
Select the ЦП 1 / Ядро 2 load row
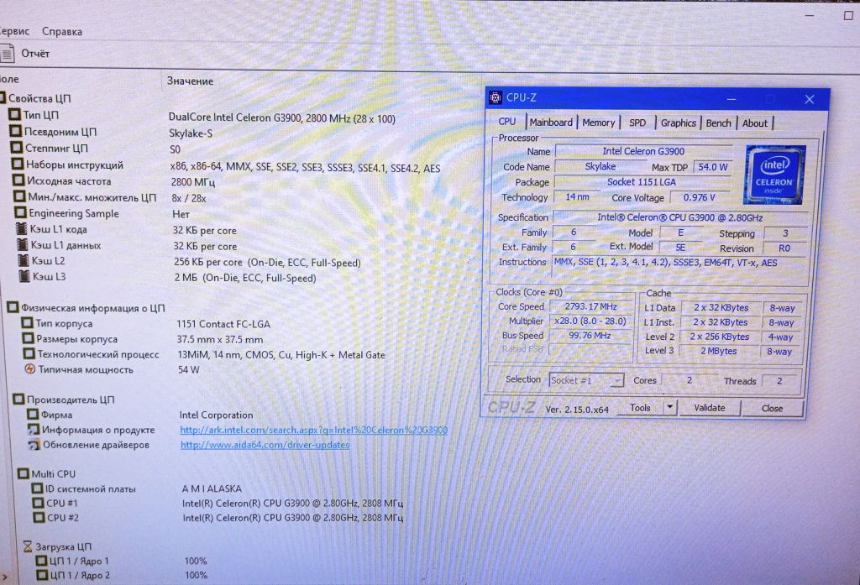(122, 575)
